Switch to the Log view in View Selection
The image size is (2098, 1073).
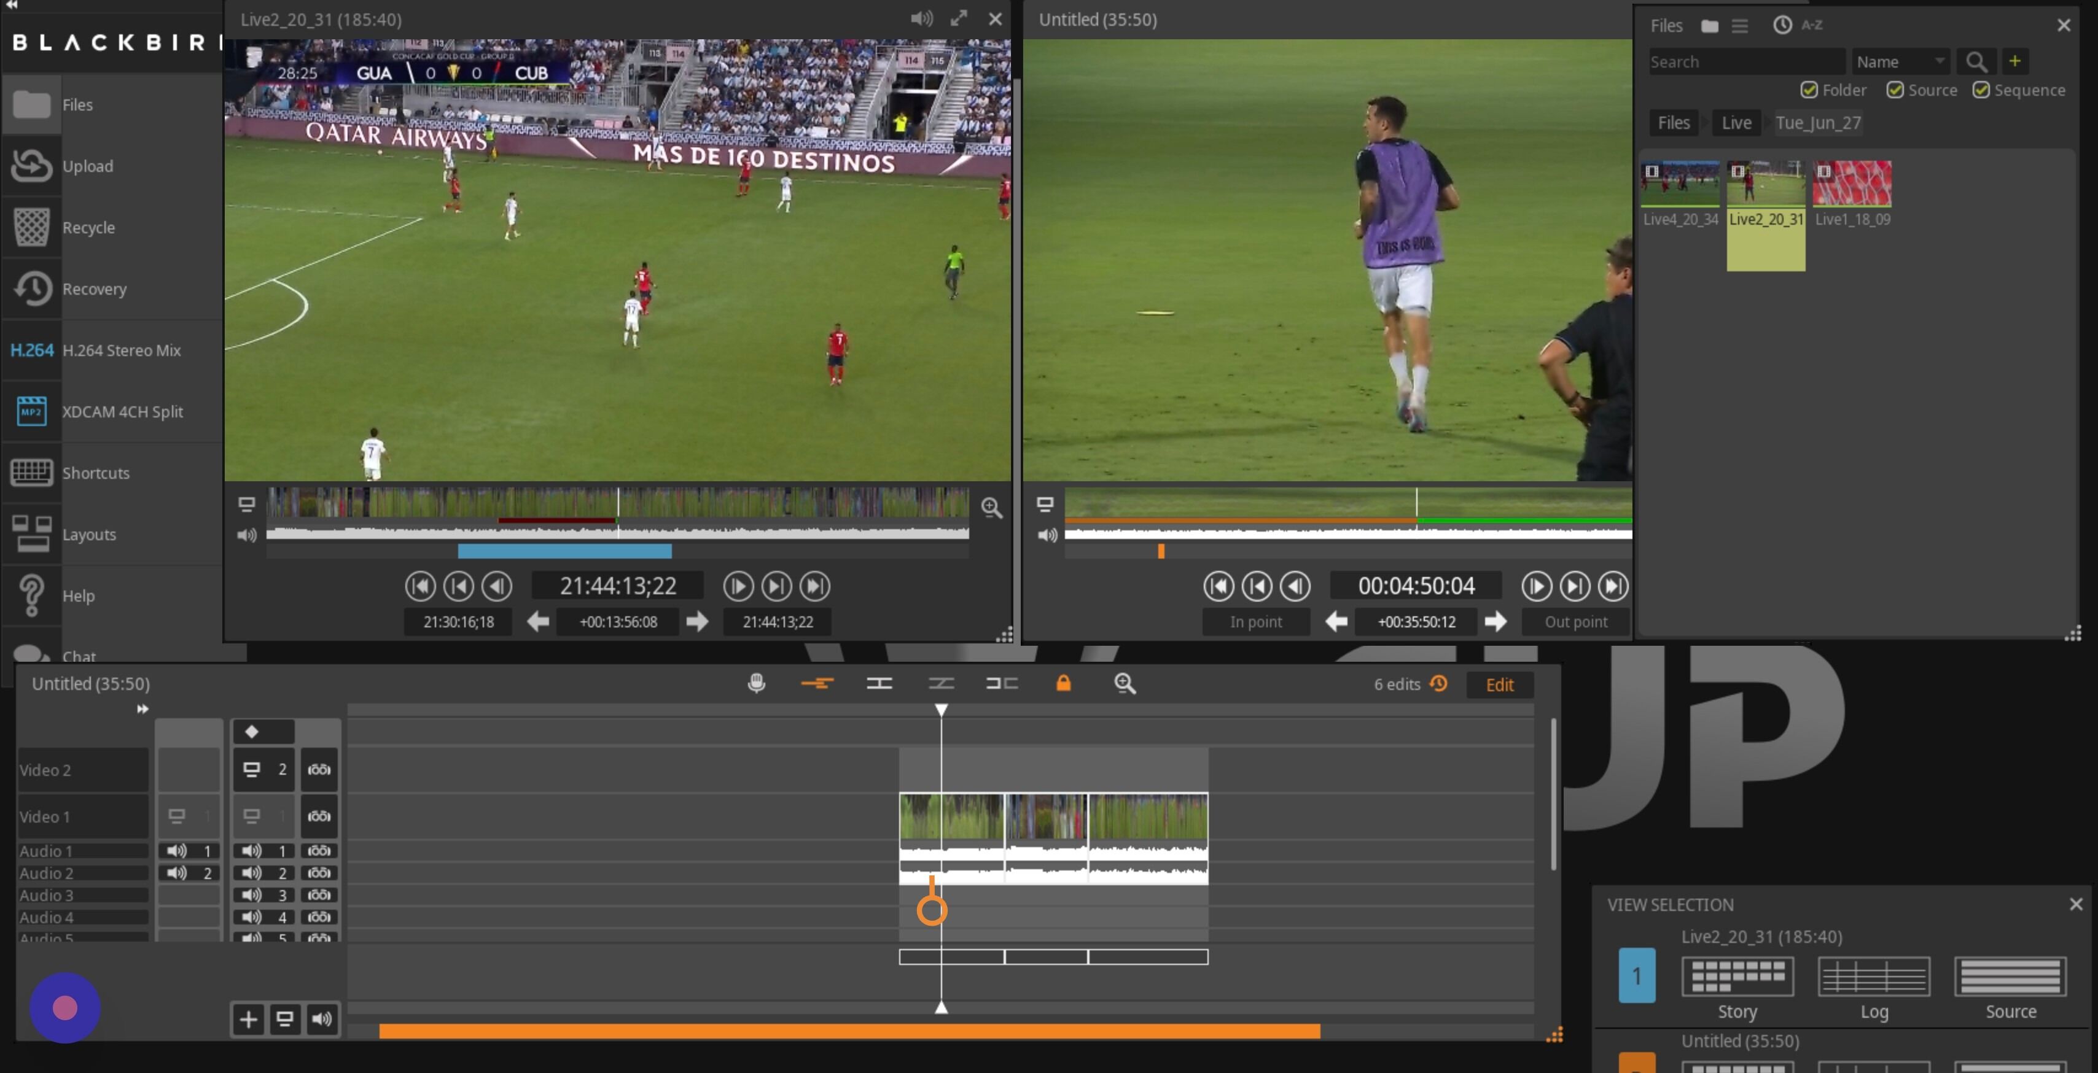tap(1875, 977)
